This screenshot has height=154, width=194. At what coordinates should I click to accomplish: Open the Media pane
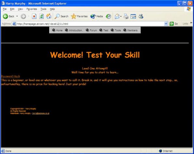coord(97,16)
